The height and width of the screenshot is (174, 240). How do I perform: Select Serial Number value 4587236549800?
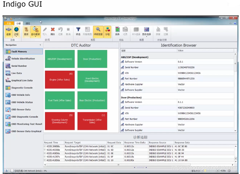pyautogui.click(x=186, y=108)
